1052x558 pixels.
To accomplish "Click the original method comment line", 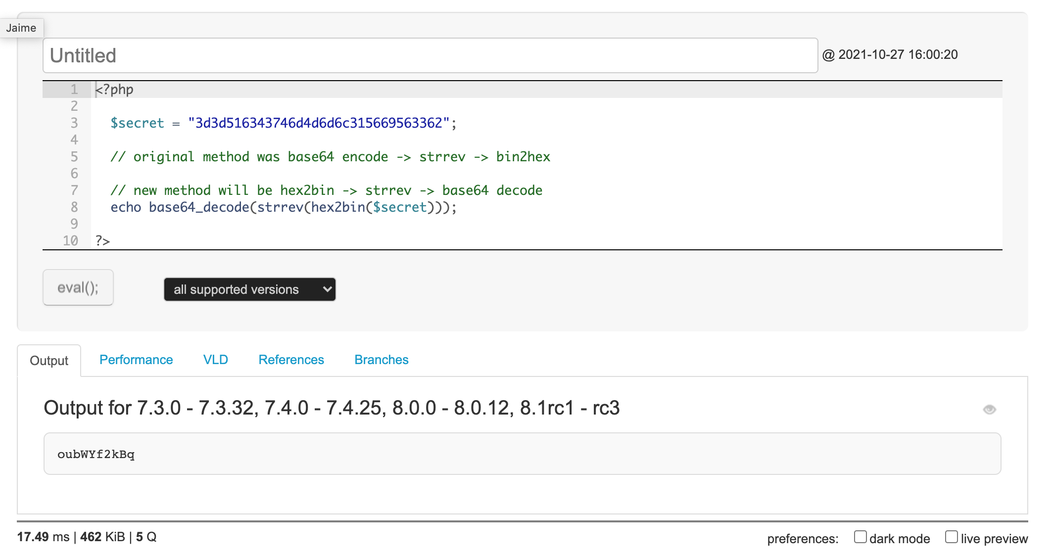I will [x=330, y=157].
